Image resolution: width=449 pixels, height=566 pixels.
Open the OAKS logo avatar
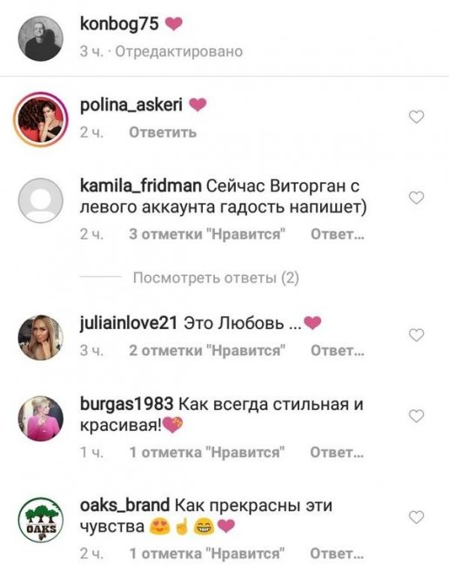[41, 520]
